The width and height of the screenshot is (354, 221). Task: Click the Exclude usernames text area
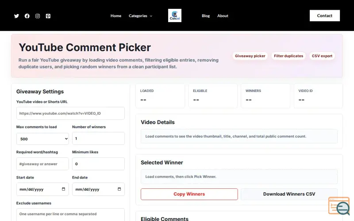70,214
